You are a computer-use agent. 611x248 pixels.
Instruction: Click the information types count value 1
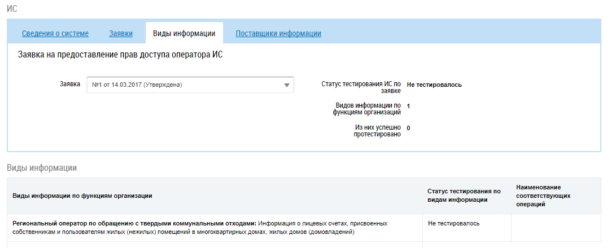pyautogui.click(x=408, y=105)
